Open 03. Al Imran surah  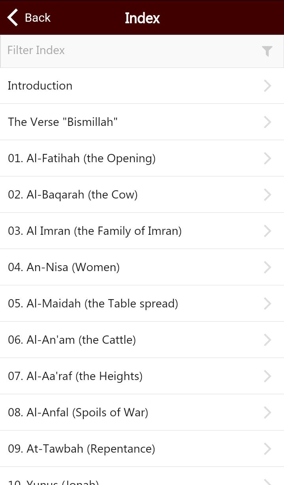pyautogui.click(x=95, y=231)
